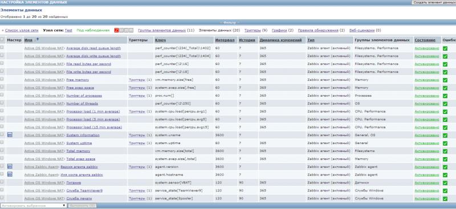Click green status icon for Free memory row
This screenshot has height=209, width=456.
click(445, 80)
